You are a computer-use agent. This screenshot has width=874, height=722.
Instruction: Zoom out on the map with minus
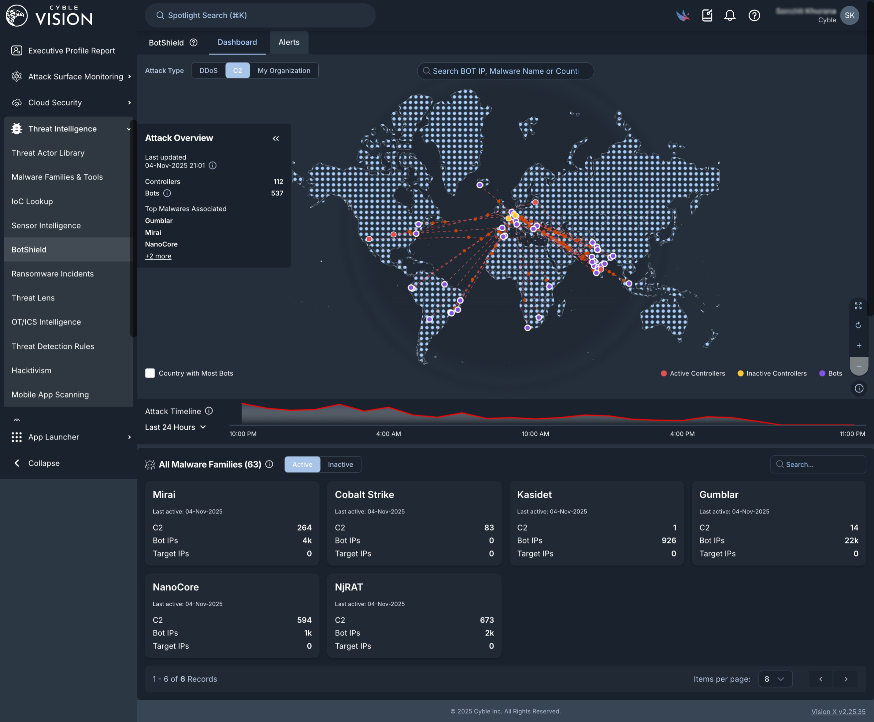point(859,366)
